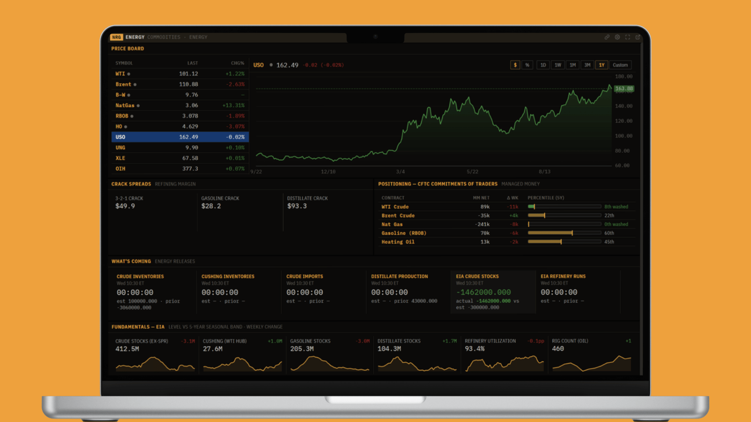This screenshot has width=751, height=422.
Task: Open the EIA Refinery Runs release card
Action: click(578, 292)
